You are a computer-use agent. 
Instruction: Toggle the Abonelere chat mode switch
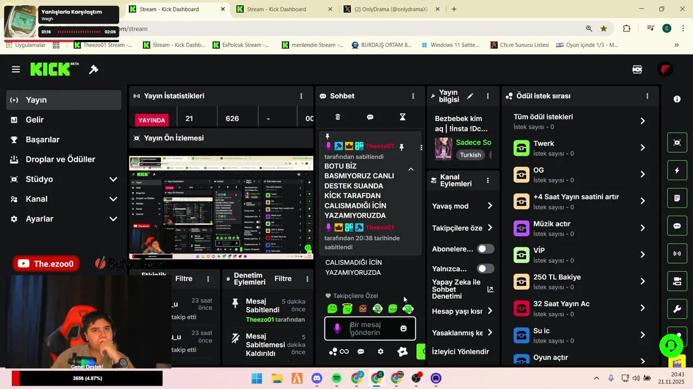(x=485, y=249)
